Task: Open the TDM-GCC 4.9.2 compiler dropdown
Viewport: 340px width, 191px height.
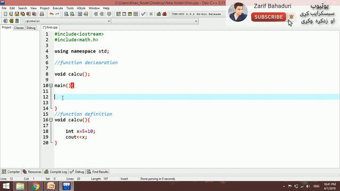Action: coord(198,14)
